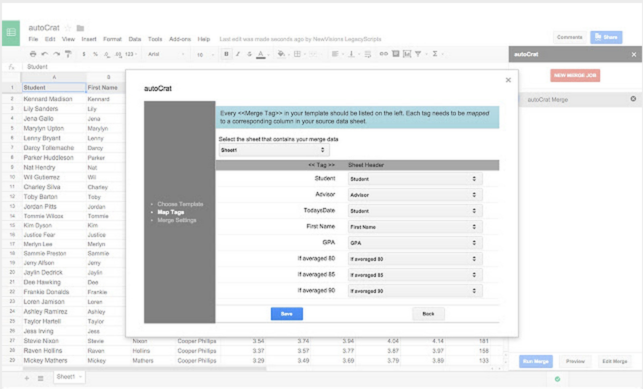This screenshot has height=389, width=643.
Task: Open the Format menu
Action: (112, 39)
